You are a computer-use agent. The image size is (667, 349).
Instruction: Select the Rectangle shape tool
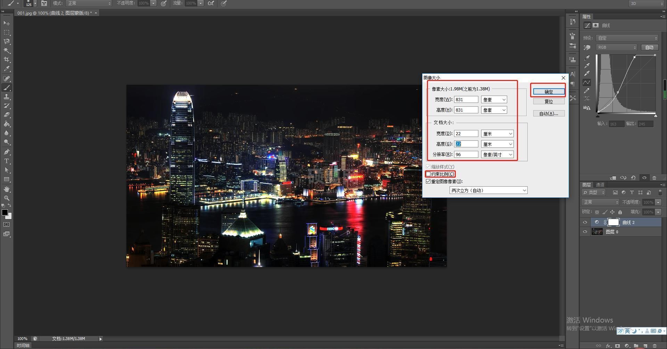point(7,179)
